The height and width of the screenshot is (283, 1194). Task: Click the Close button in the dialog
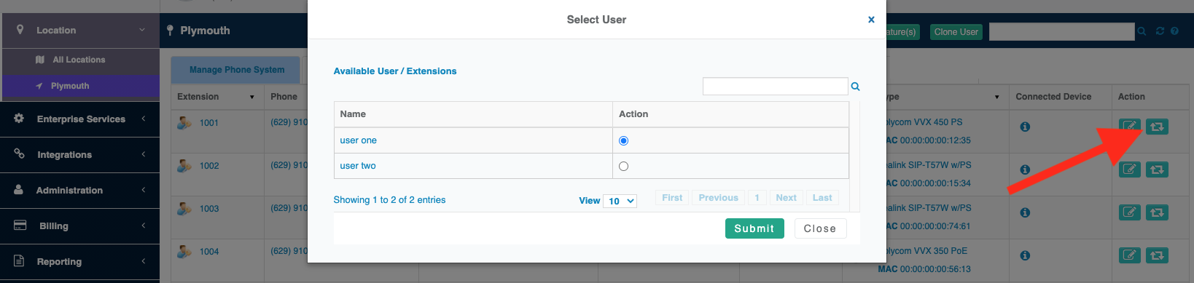(x=820, y=228)
